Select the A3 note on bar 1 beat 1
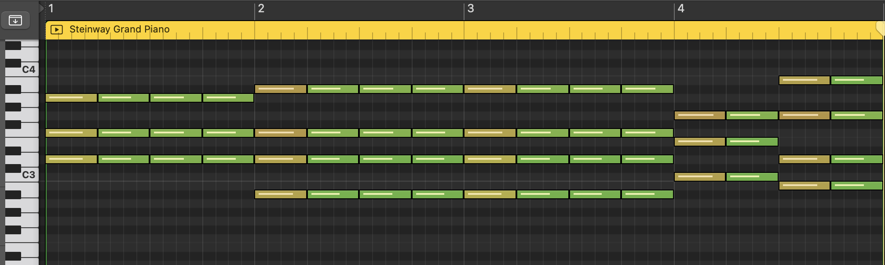 (x=71, y=98)
